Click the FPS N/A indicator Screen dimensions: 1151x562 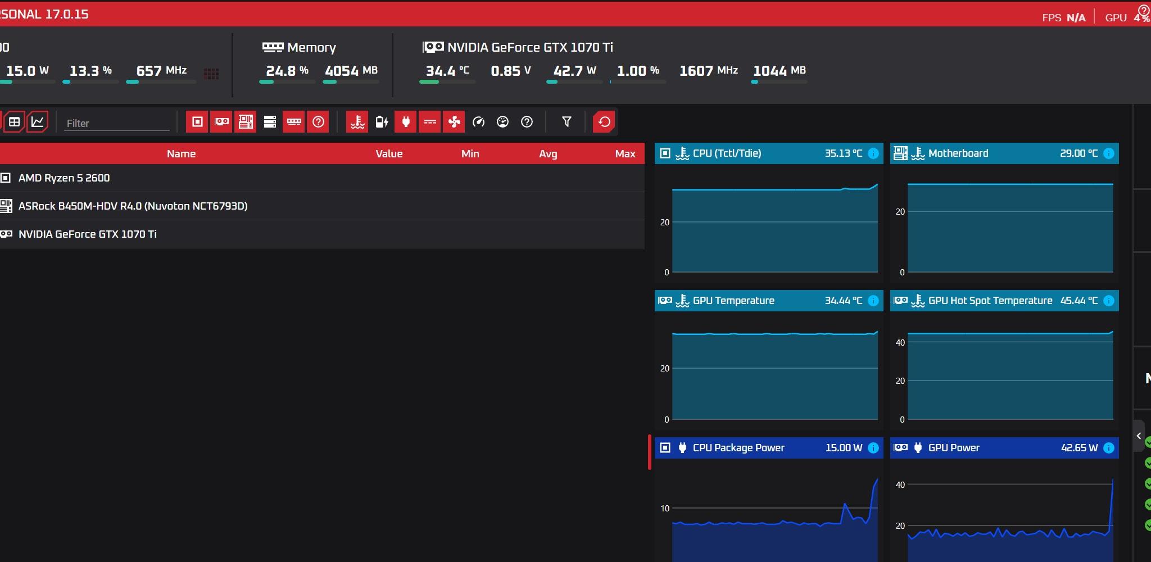(1064, 18)
